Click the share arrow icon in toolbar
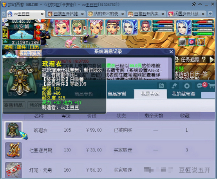Screen dimensions: 217x179 [174, 86]
